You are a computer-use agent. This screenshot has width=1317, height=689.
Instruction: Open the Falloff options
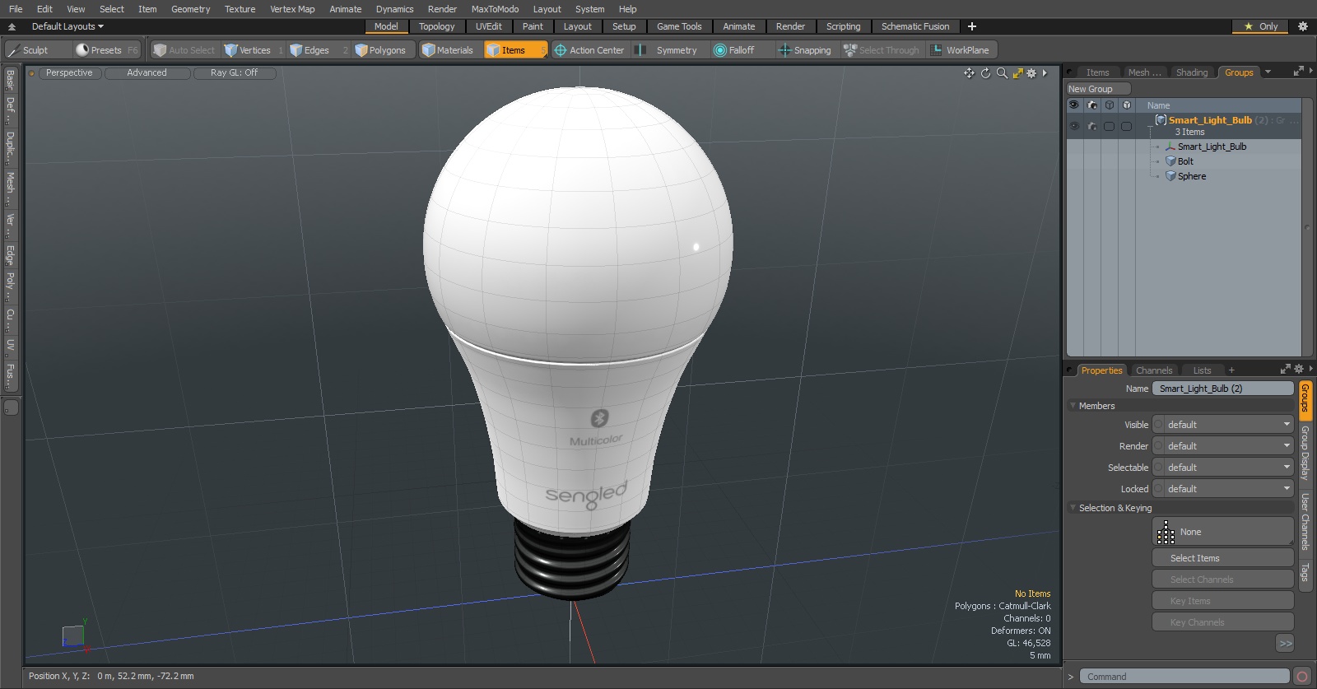tap(741, 50)
